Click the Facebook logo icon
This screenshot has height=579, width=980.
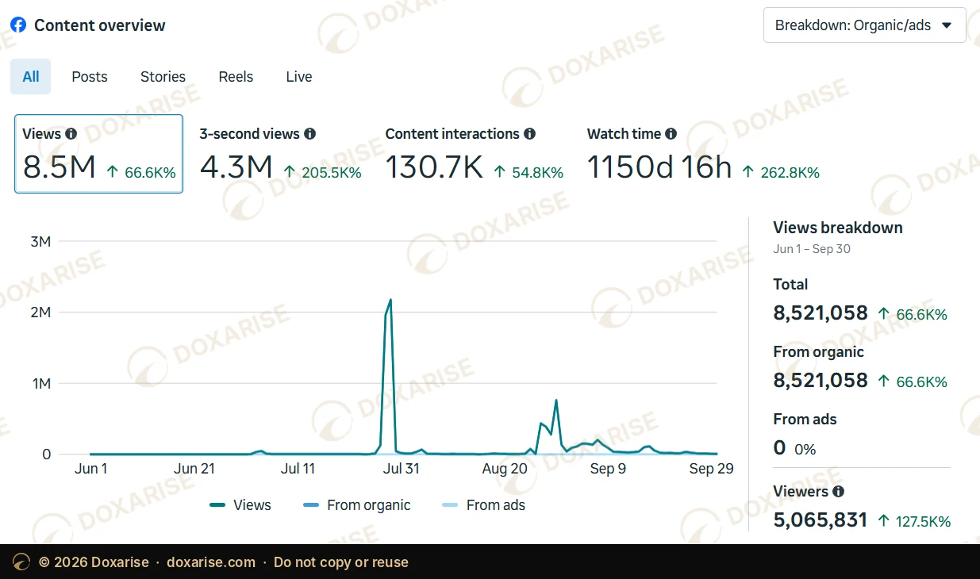coord(18,25)
